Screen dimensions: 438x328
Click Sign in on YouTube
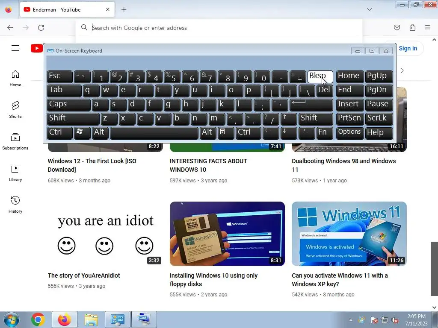pyautogui.click(x=408, y=48)
